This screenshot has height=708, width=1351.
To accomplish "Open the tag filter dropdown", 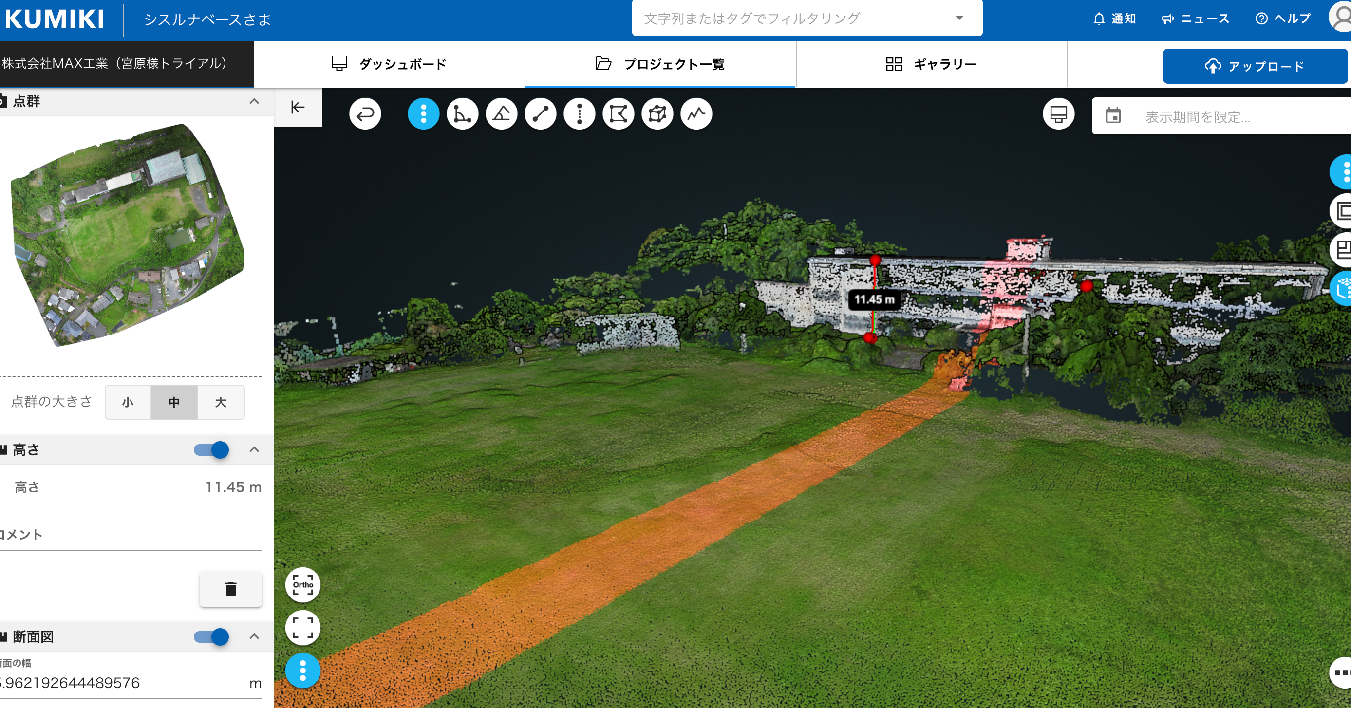I will click(x=959, y=19).
